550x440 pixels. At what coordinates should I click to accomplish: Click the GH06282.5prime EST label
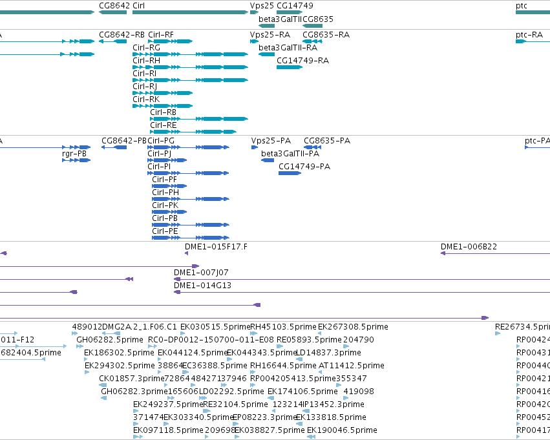110,340
